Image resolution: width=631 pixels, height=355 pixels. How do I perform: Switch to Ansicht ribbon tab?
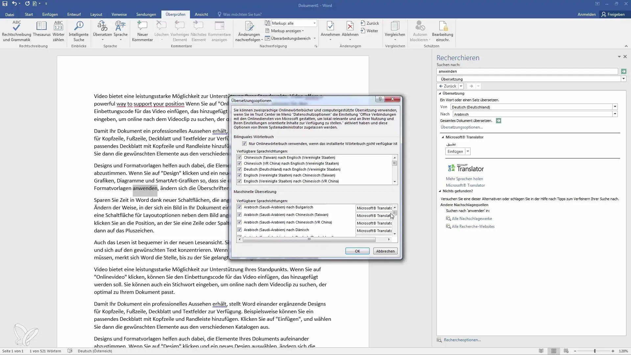tap(201, 14)
